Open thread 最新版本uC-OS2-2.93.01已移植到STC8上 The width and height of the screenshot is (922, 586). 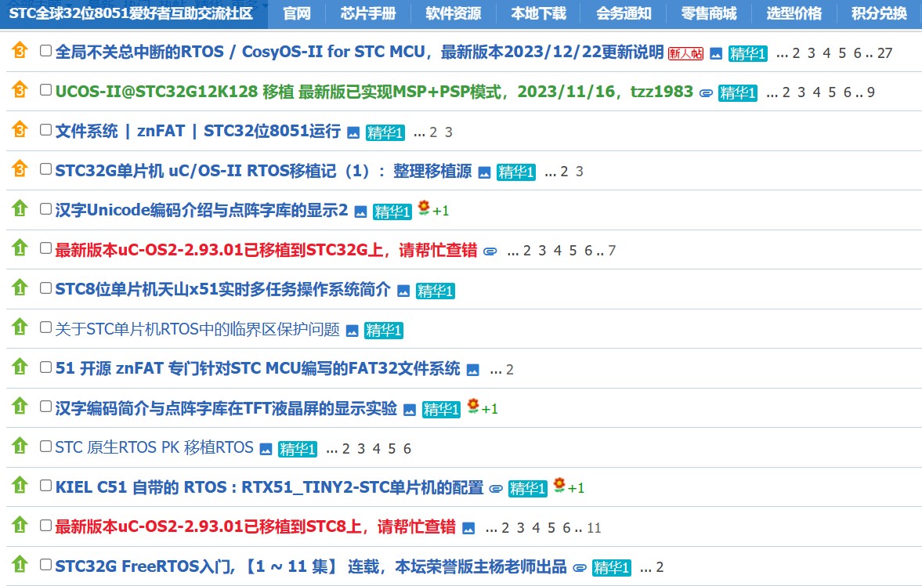[255, 526]
